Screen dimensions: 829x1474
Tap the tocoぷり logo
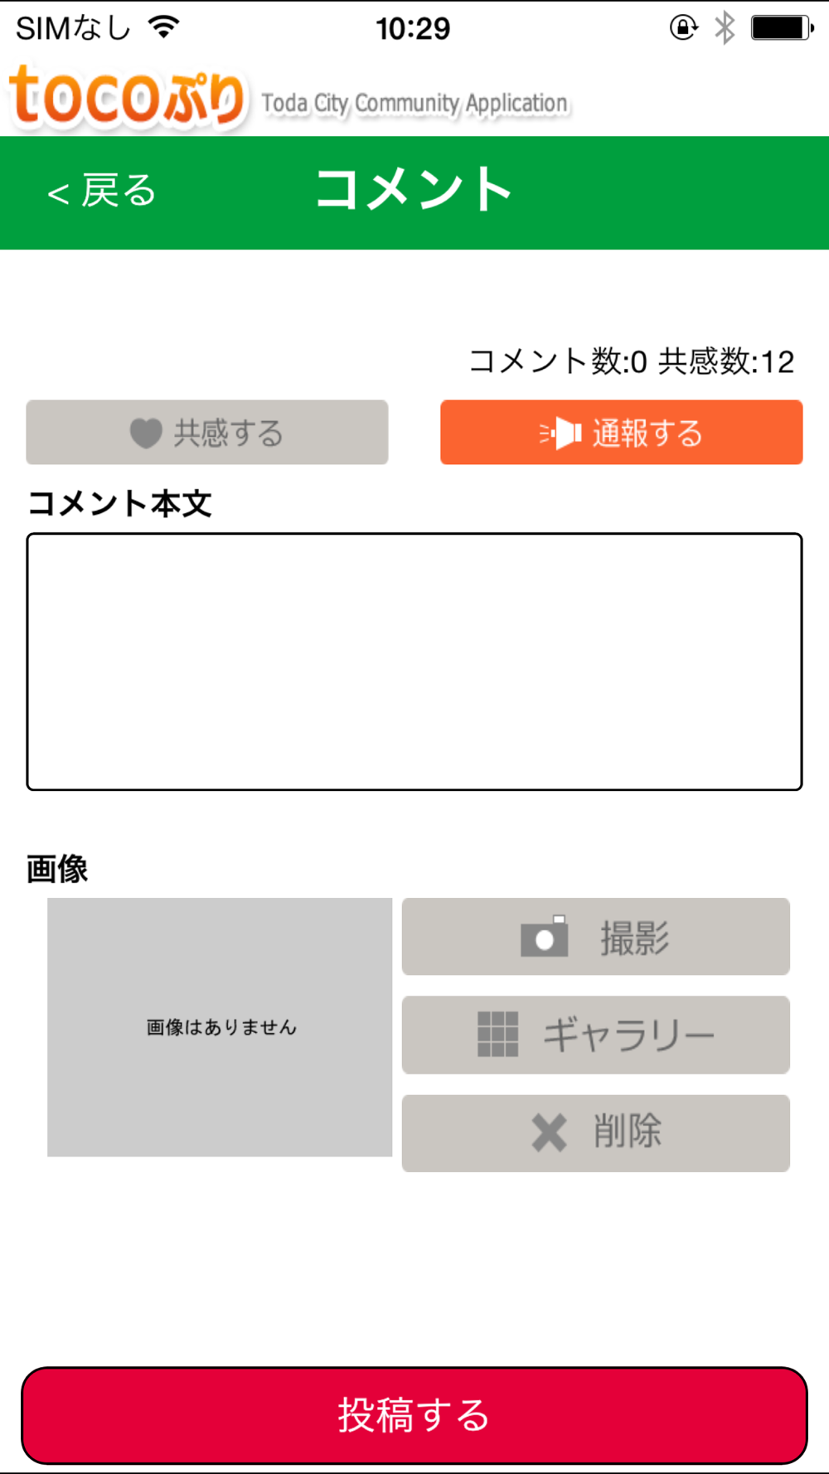pyautogui.click(x=127, y=98)
